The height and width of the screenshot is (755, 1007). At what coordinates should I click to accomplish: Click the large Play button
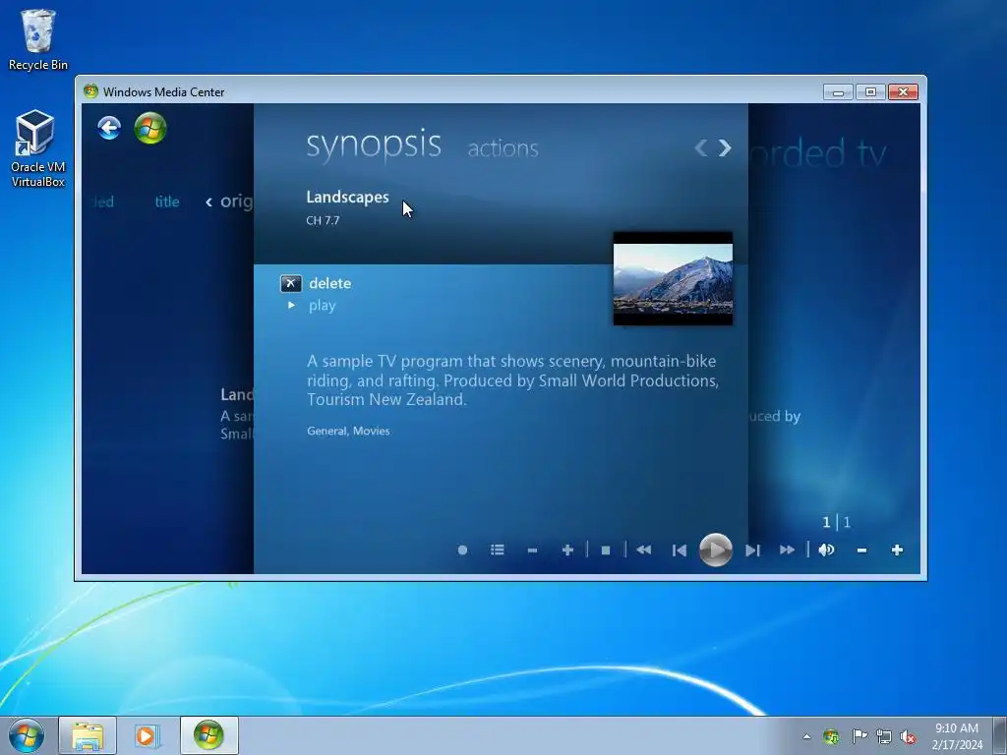[716, 551]
